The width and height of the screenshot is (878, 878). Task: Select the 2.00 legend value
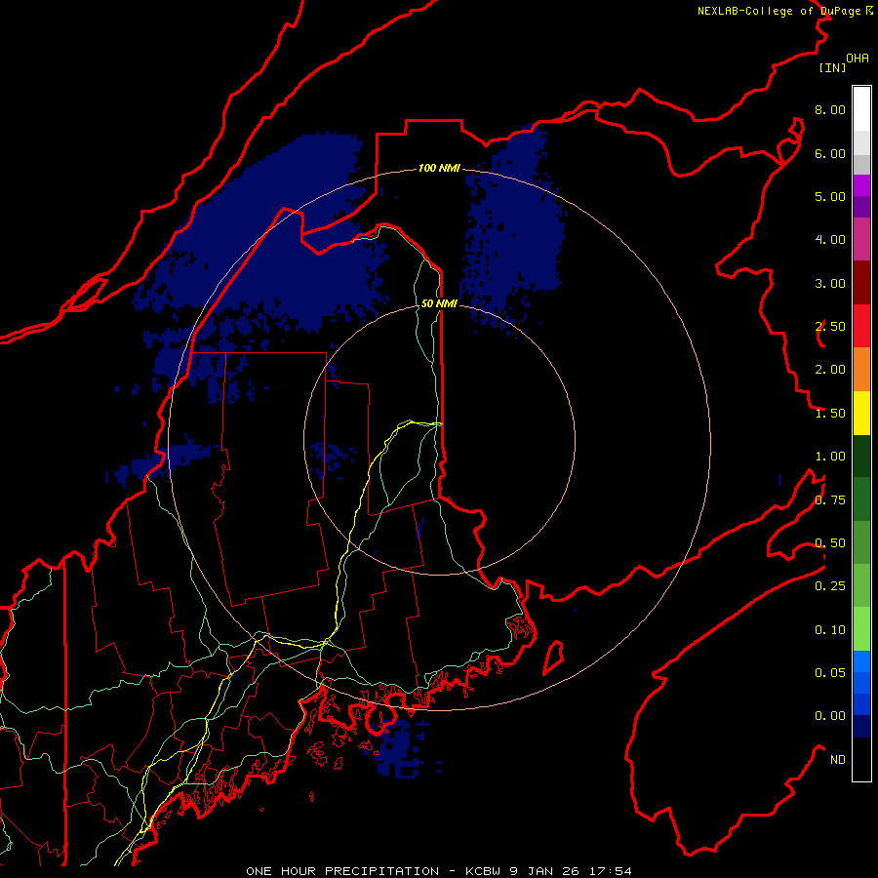click(830, 370)
